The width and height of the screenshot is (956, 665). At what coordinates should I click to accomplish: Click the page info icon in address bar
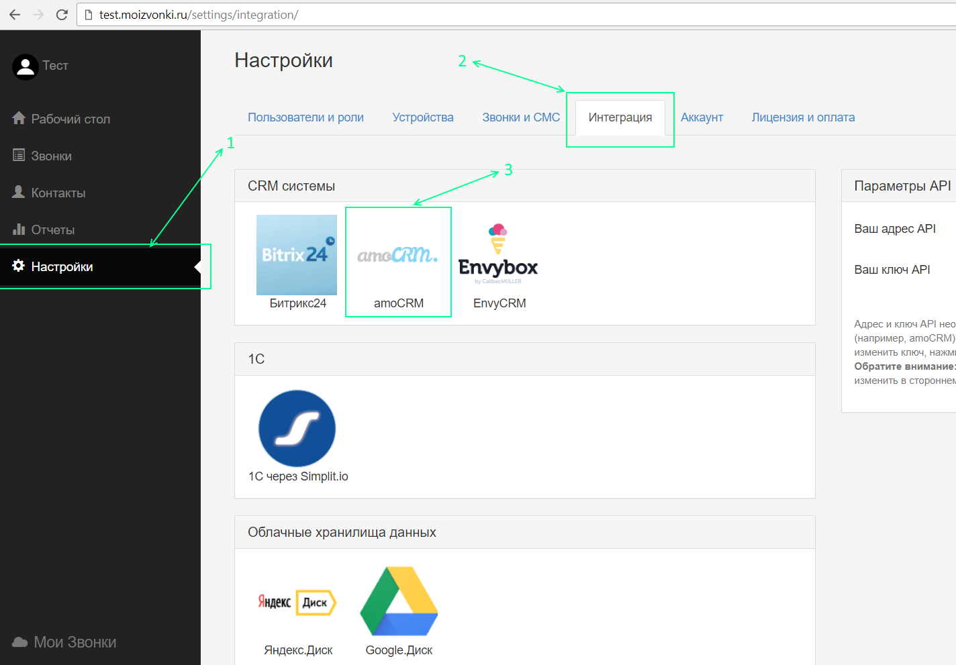(88, 15)
